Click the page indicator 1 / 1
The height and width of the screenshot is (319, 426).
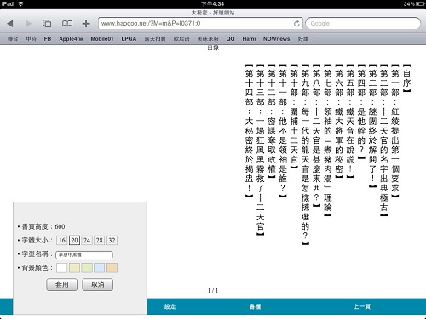(213, 290)
